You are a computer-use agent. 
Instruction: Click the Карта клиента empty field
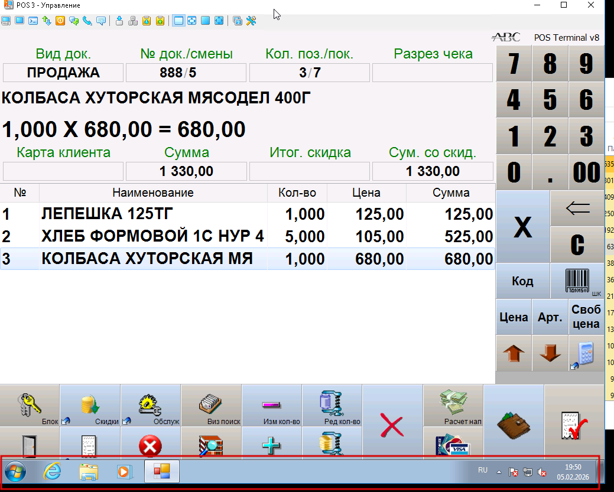tap(63, 171)
